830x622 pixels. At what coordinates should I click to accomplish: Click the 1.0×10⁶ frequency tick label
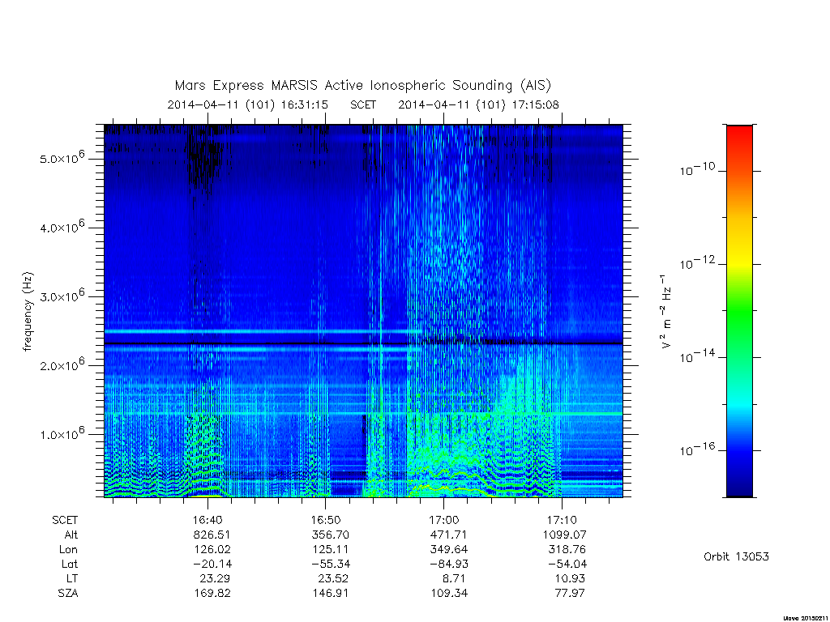click(x=62, y=433)
